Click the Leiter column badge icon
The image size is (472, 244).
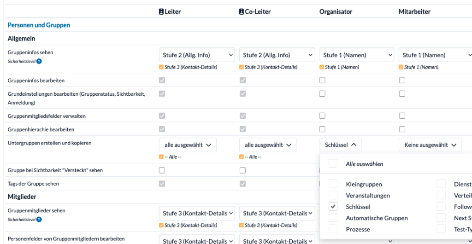(161, 12)
